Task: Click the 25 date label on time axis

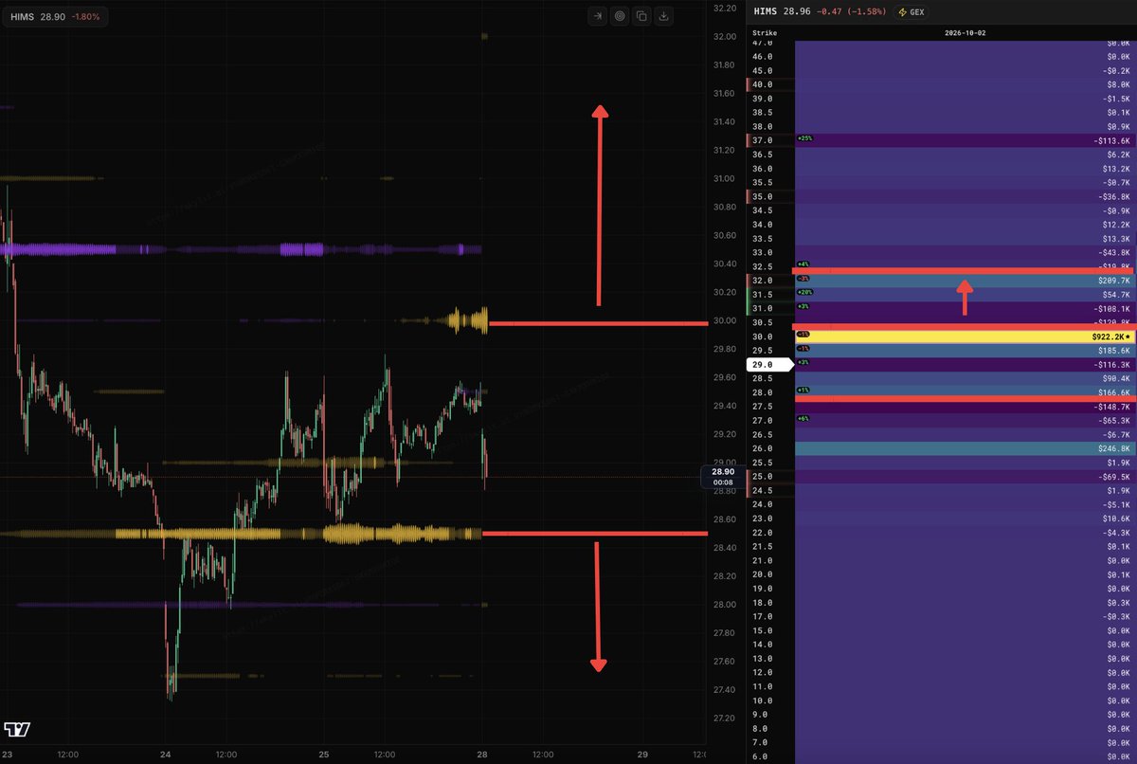Action: tap(322, 755)
